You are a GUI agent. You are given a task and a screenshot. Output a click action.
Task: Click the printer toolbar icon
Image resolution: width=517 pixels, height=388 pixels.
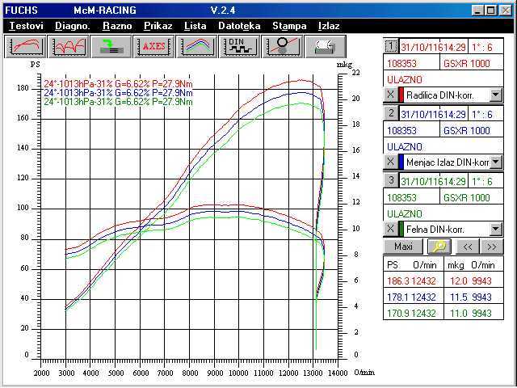pos(325,46)
